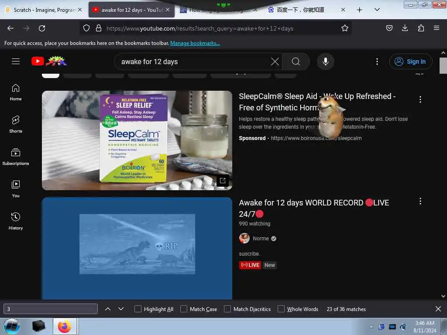Open Firefox application hamburger menu
This screenshot has height=335, width=447.
tap(437, 28)
